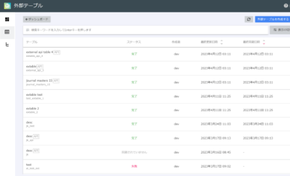
Task: Open the help icon in header
Action: tap(286, 6)
